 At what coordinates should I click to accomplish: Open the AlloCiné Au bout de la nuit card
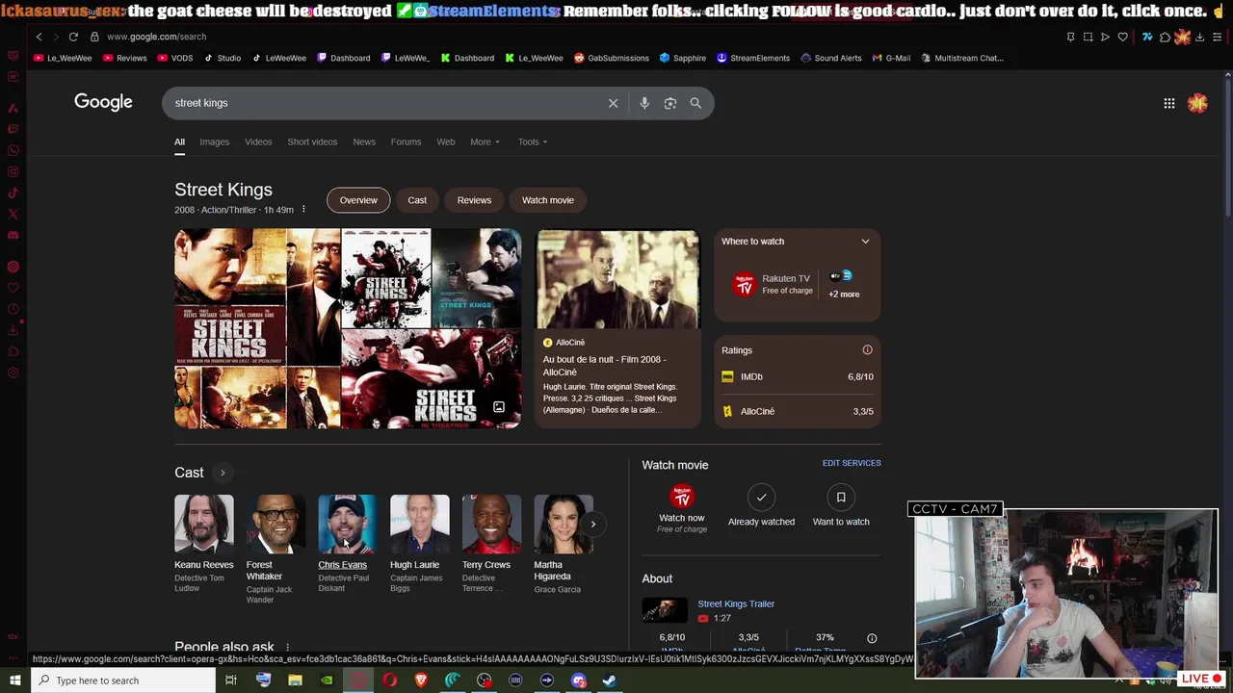[617, 327]
